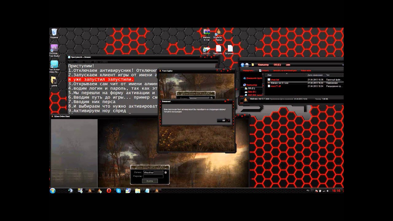Viewport: 393px width, 221px height.
Task: Click the Form Caption window title bar
Action: pos(196,71)
